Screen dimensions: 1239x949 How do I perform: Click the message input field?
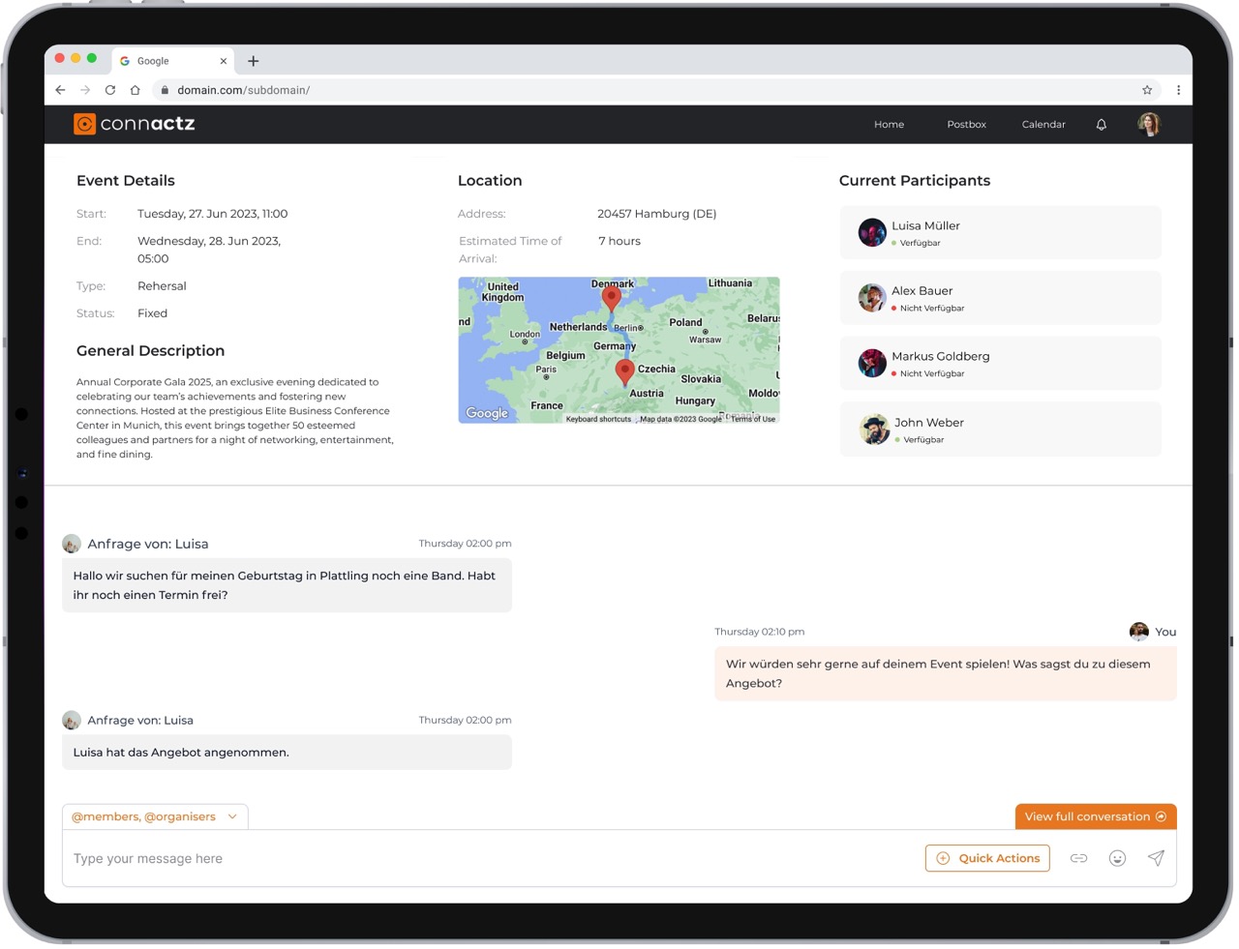290,858
